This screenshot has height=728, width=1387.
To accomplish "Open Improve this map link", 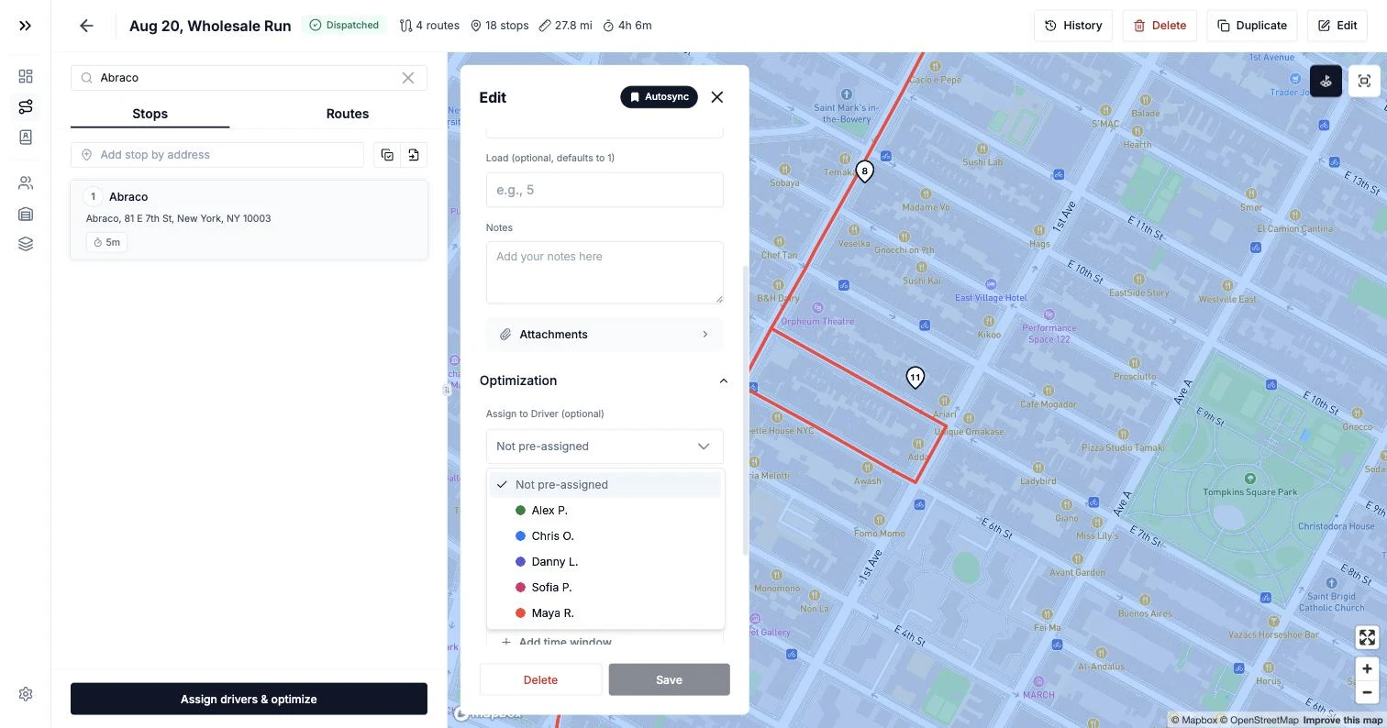I will tap(1342, 721).
